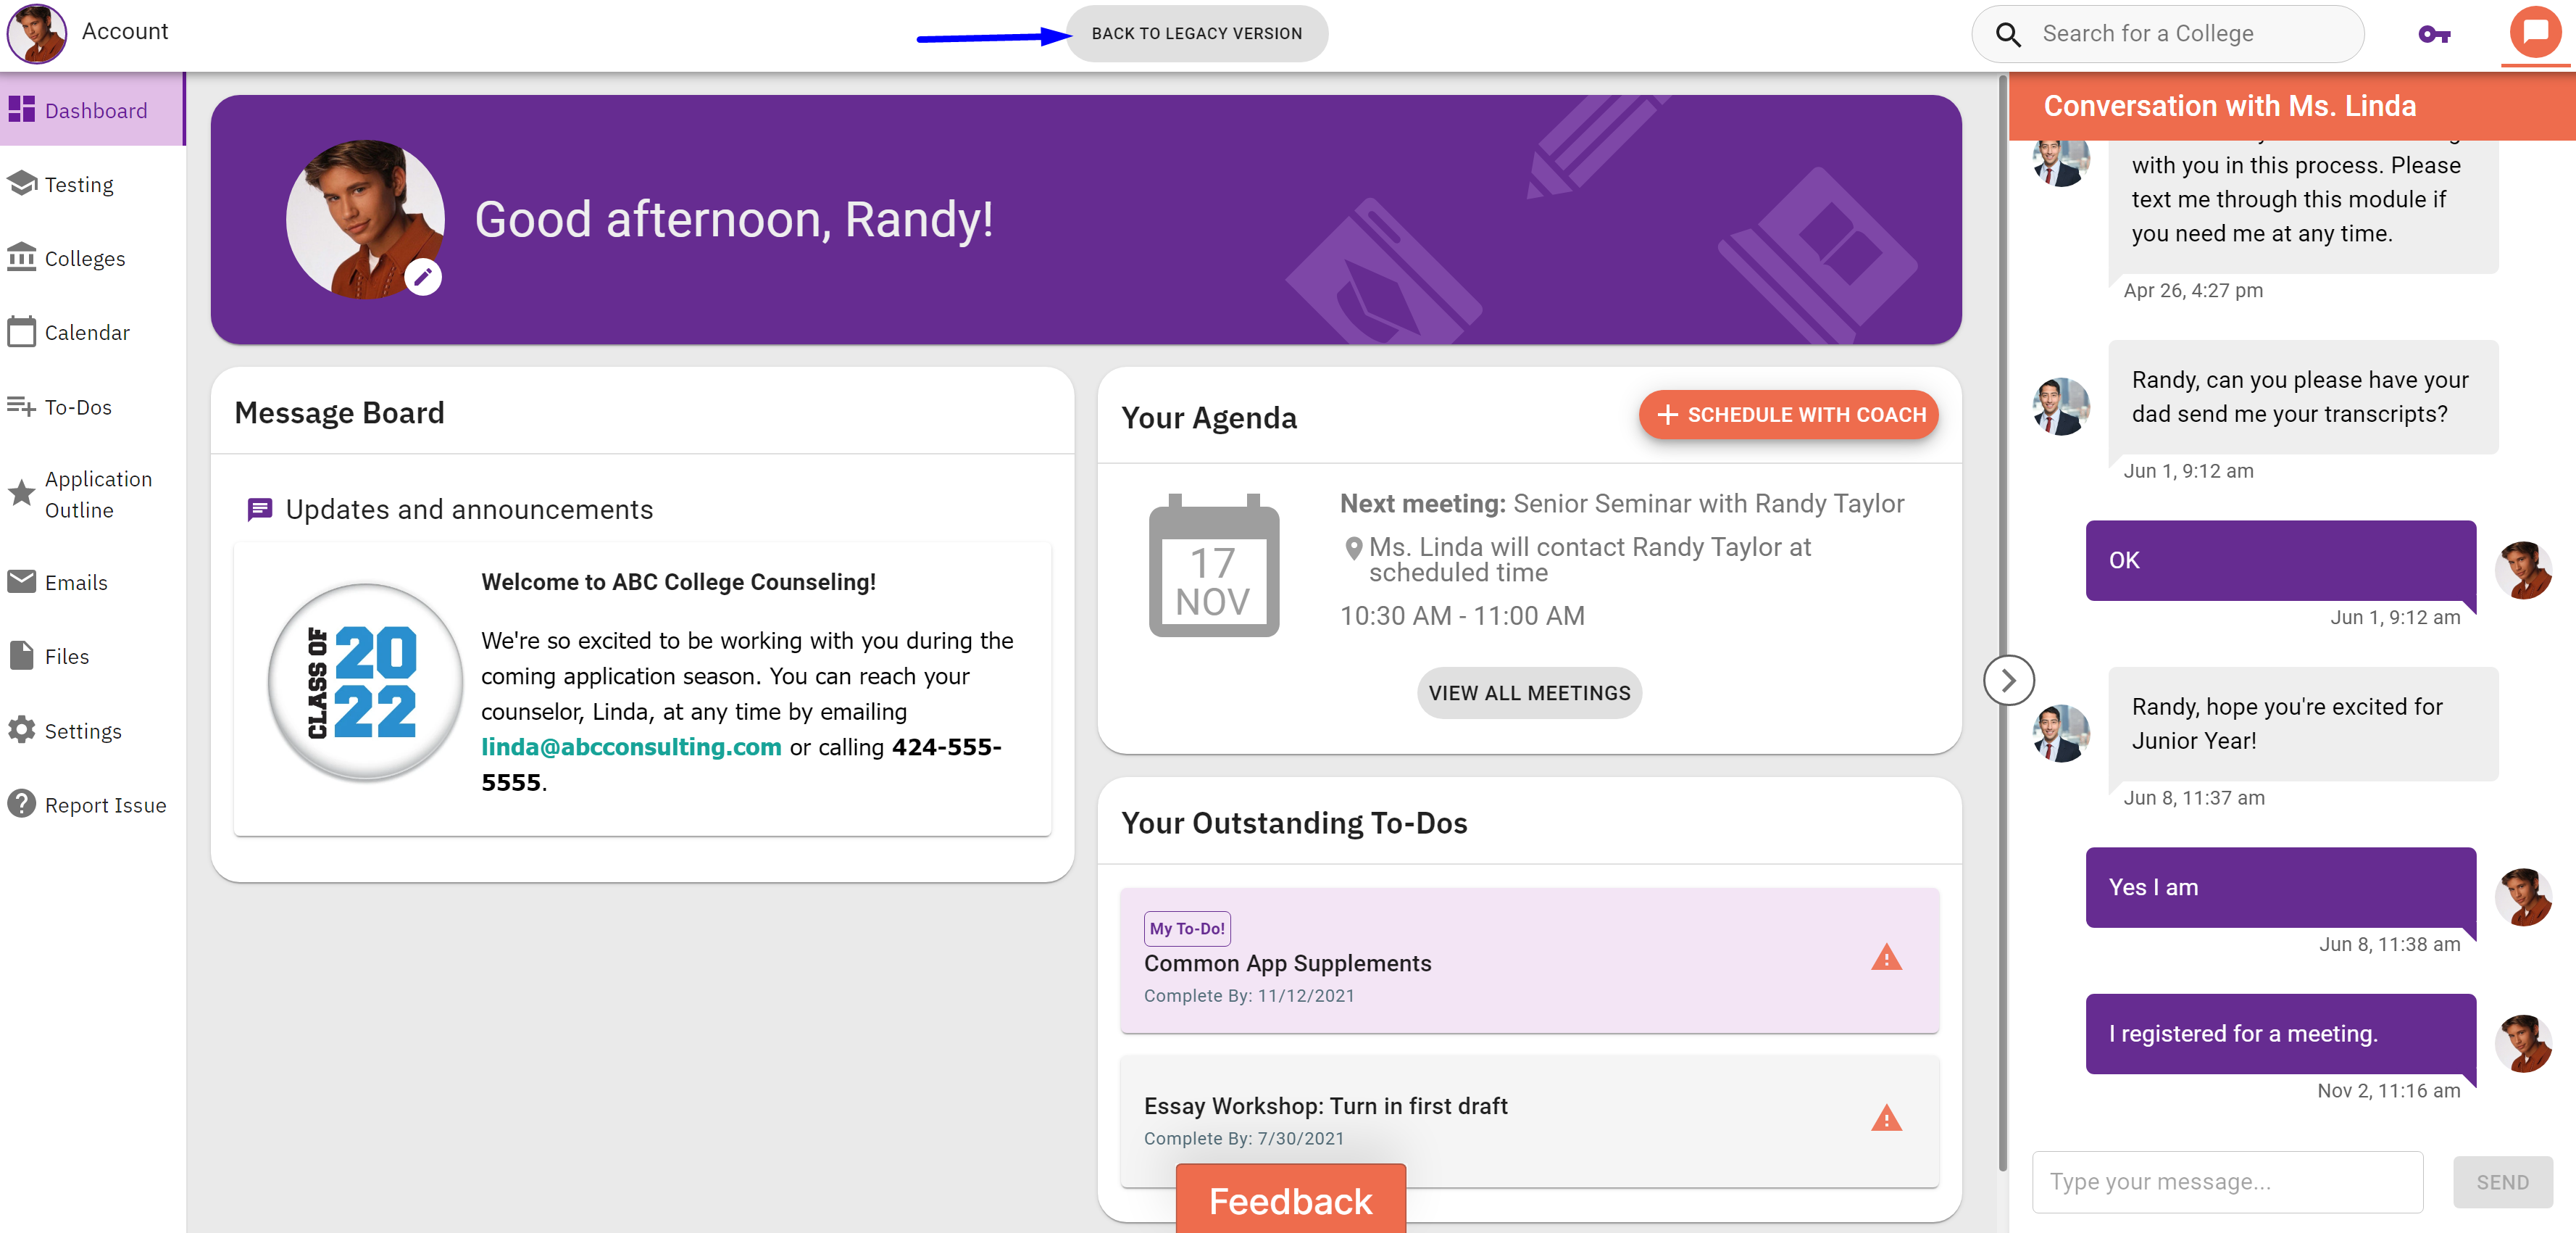The height and width of the screenshot is (1233, 2576).
Task: Toggle the orange chat messages icon
Action: click(x=2535, y=33)
